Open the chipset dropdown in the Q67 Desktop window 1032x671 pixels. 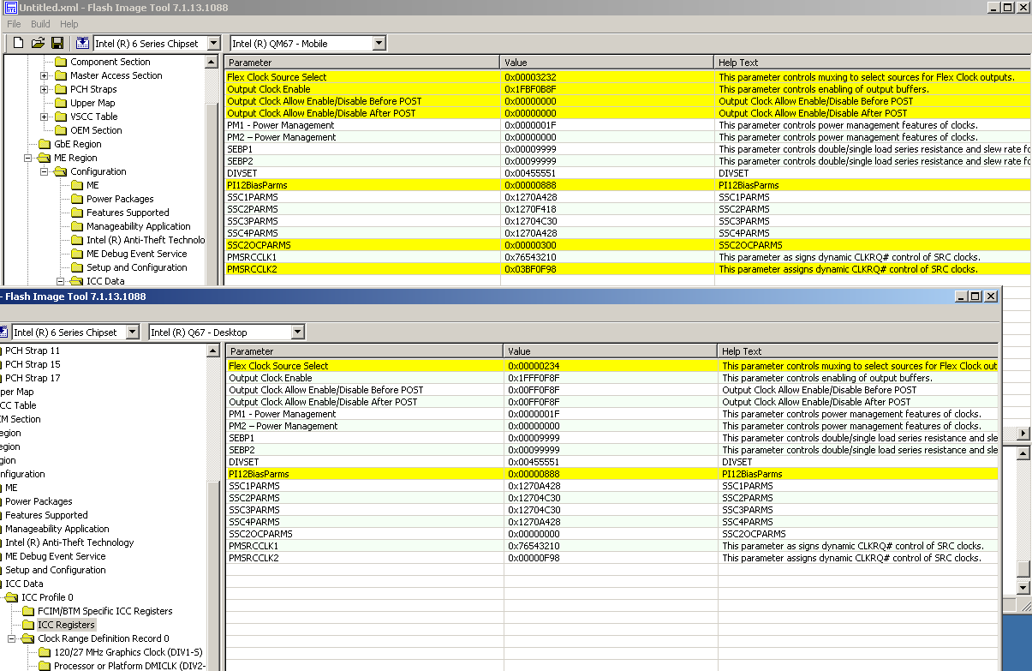tap(131, 332)
